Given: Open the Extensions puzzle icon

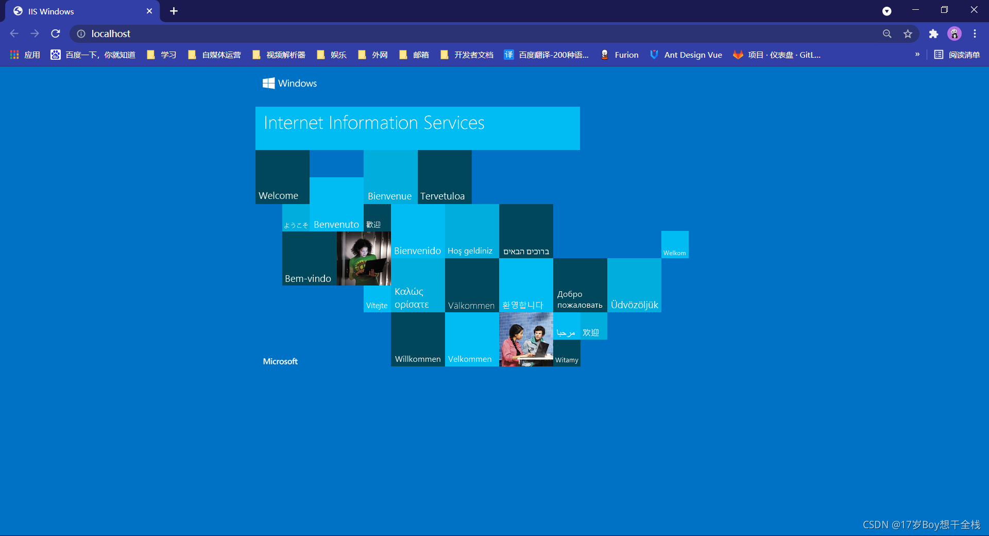Looking at the screenshot, I should (933, 33).
